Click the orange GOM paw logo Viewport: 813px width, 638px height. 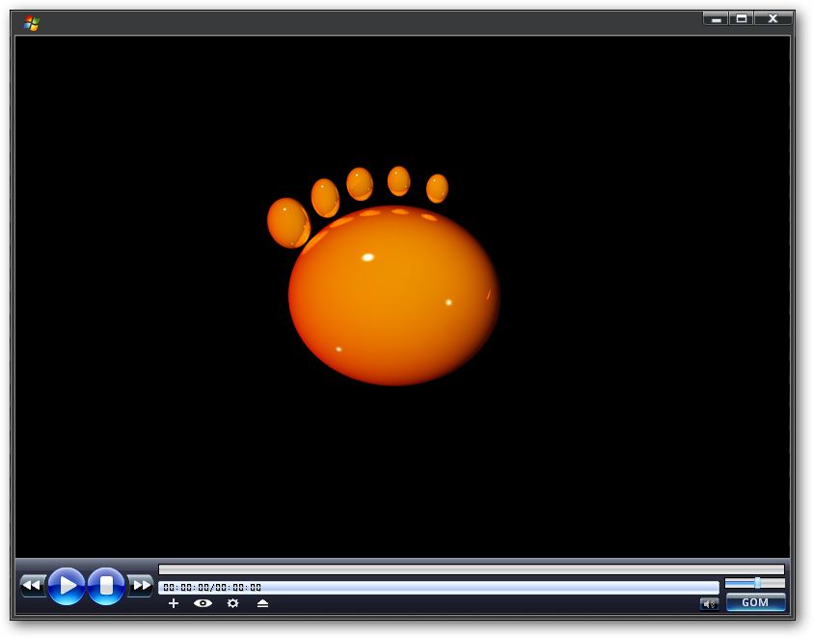click(383, 276)
